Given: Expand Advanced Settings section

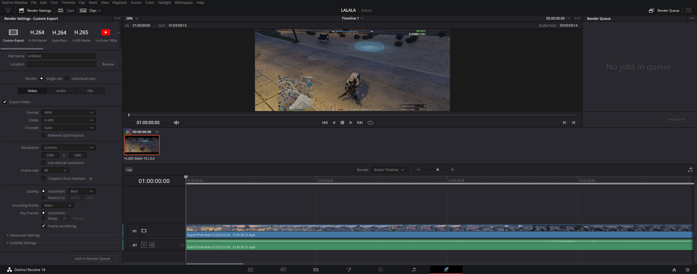Looking at the screenshot, I should click(x=23, y=235).
